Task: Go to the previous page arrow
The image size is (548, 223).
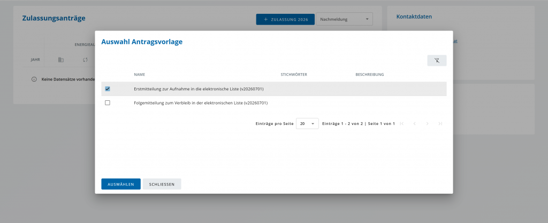Action: pos(415,124)
